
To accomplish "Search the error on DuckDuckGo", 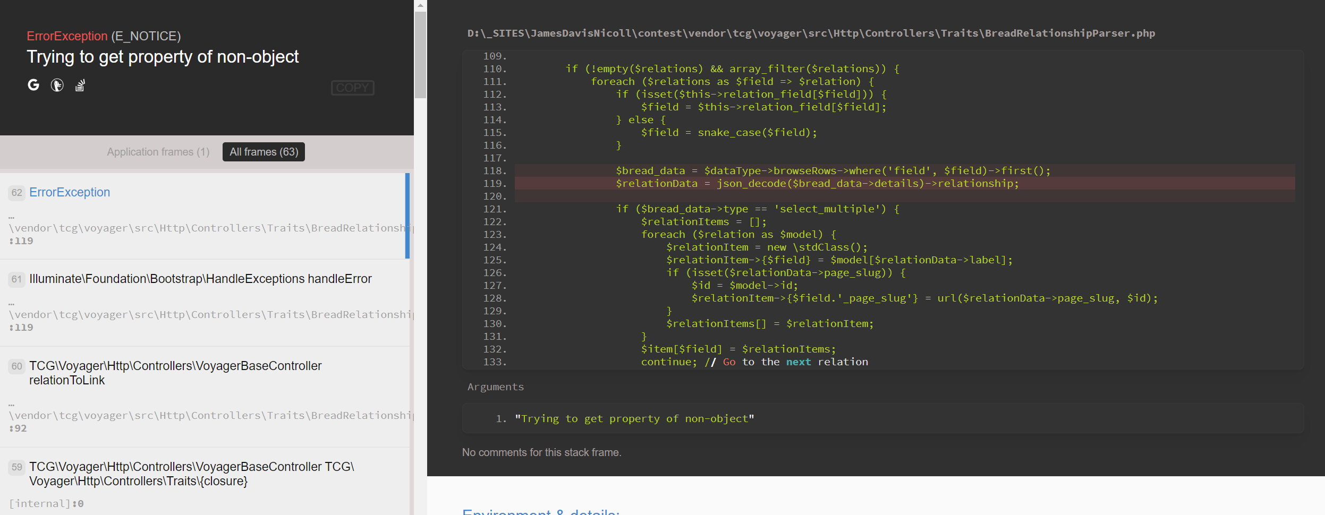I will click(57, 85).
